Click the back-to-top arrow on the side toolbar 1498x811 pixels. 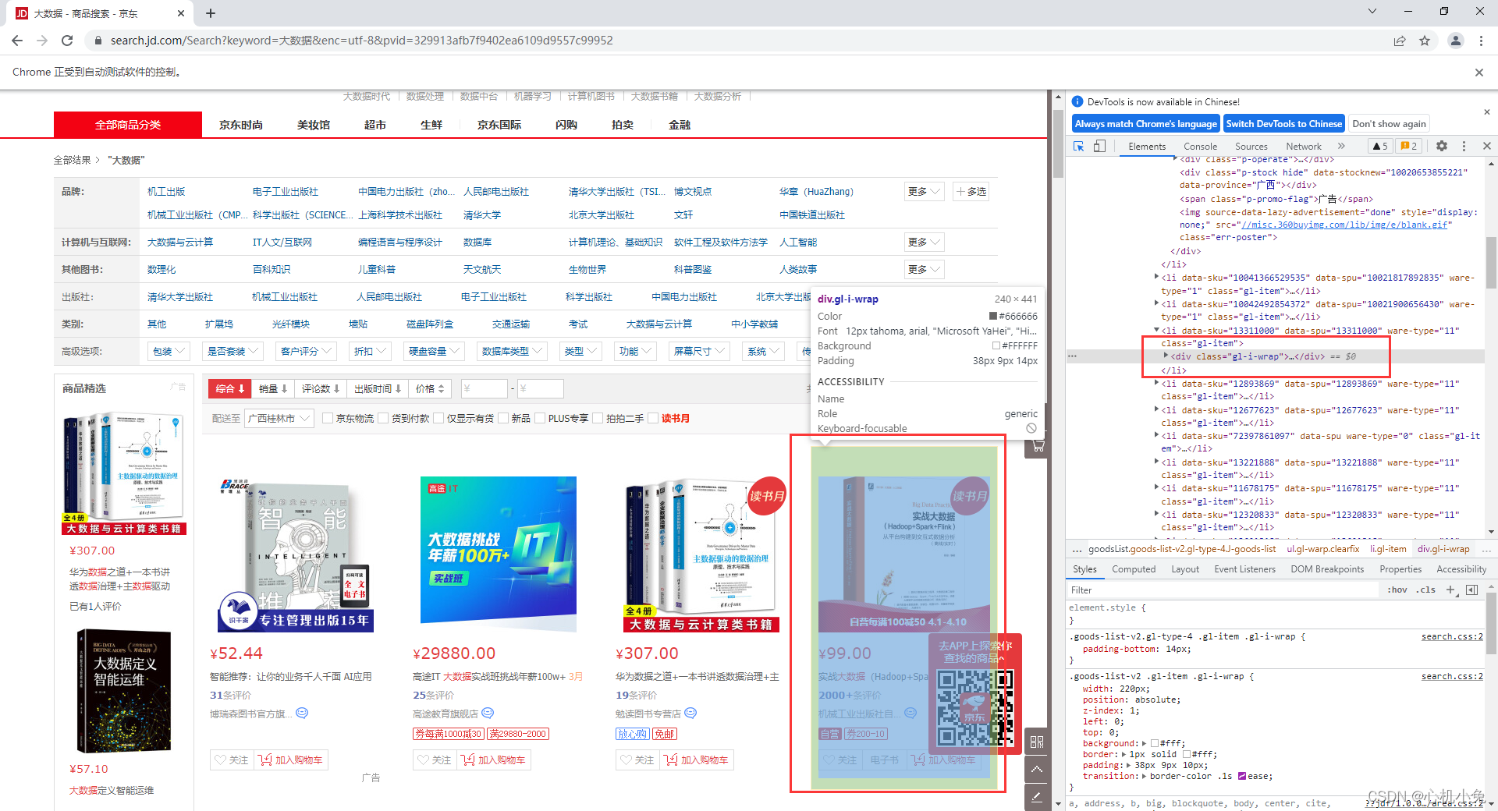pyautogui.click(x=1037, y=769)
